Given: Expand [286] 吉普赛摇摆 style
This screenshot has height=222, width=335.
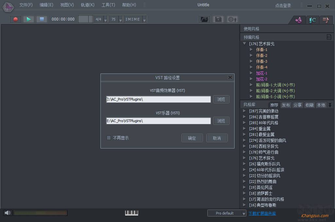Looking at the screenshot, I should click(244, 117).
